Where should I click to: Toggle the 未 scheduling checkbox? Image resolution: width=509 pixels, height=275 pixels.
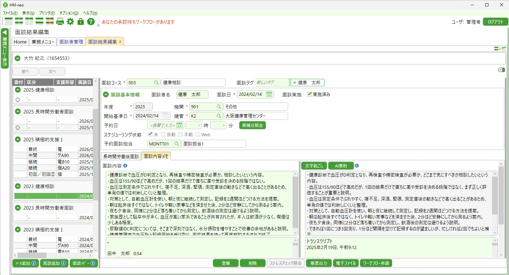click(x=150, y=134)
